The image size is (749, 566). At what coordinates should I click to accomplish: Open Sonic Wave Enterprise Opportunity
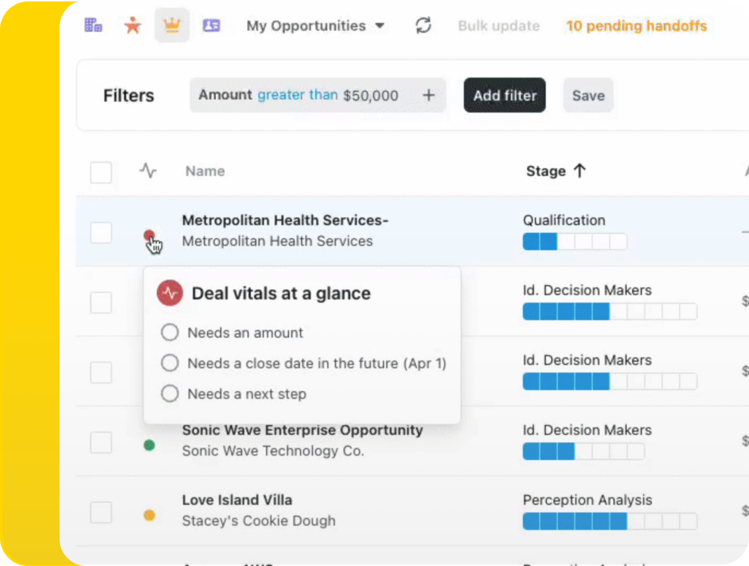(x=302, y=430)
